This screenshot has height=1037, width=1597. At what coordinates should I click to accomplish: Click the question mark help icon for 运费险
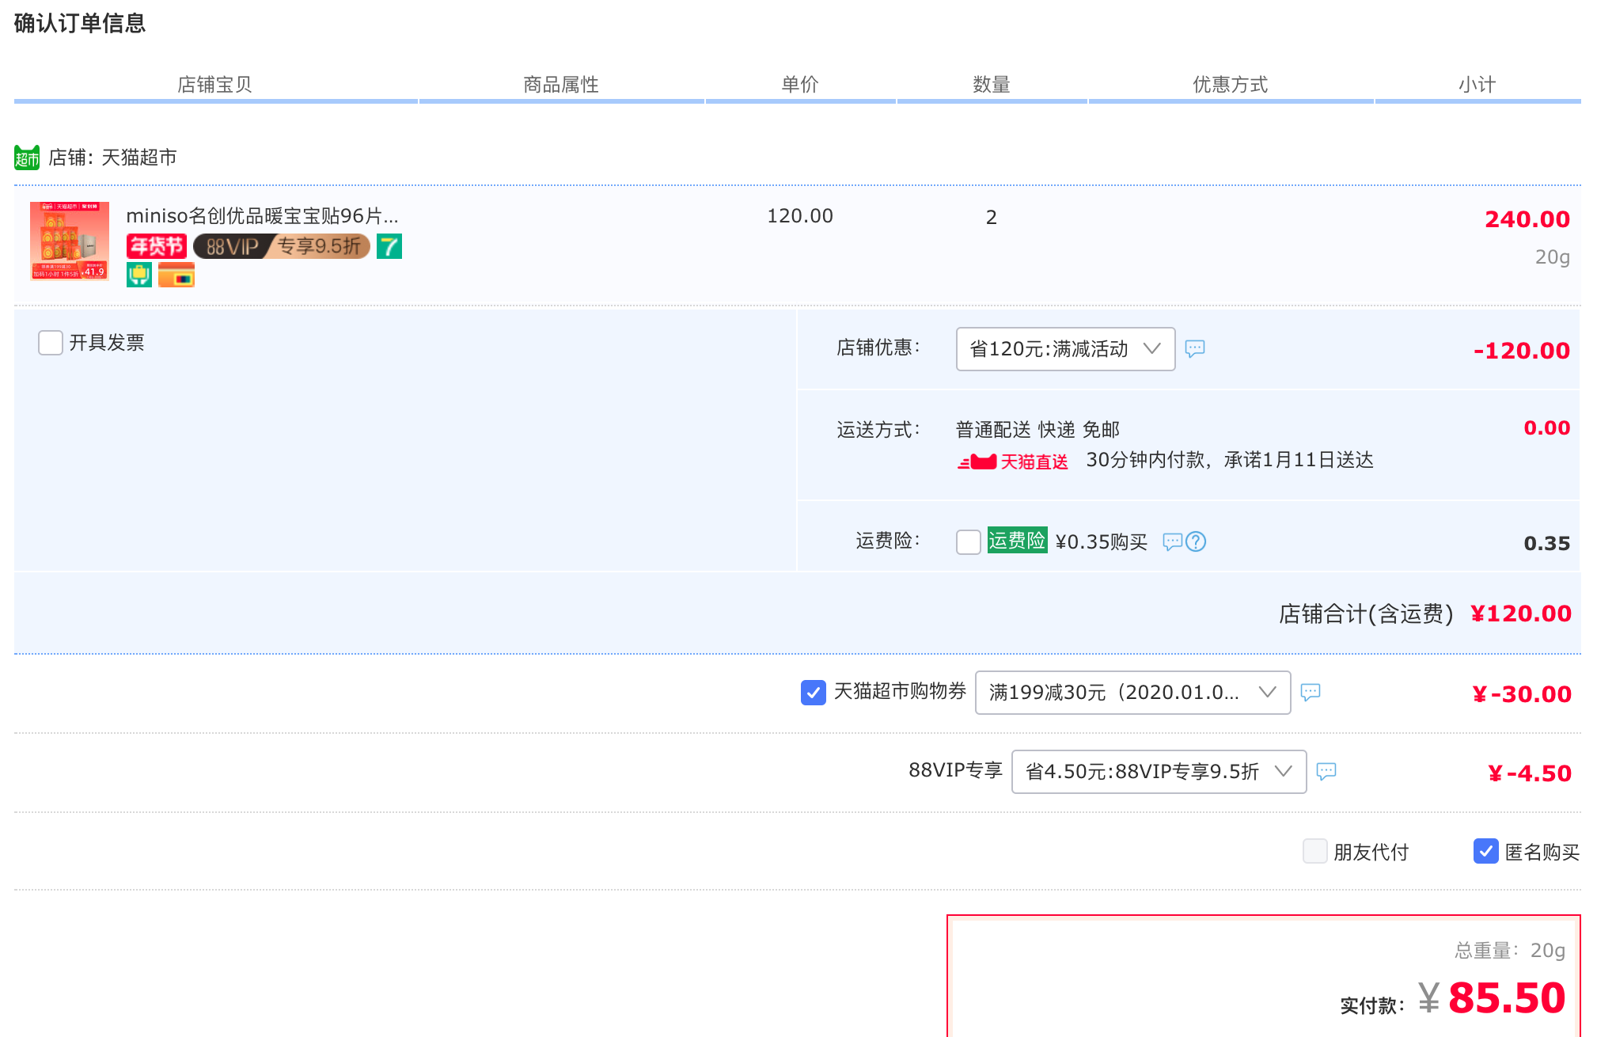pyautogui.click(x=1196, y=541)
